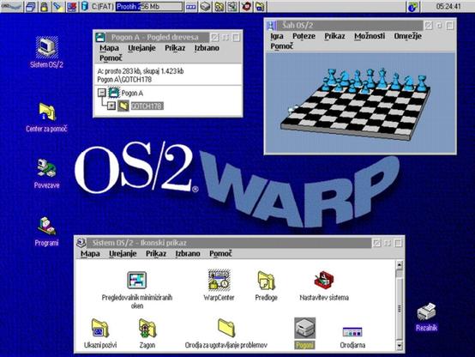Click the chessboard in the Šah OS/2 window
Viewport: 475px width, 357px height.
(355, 112)
